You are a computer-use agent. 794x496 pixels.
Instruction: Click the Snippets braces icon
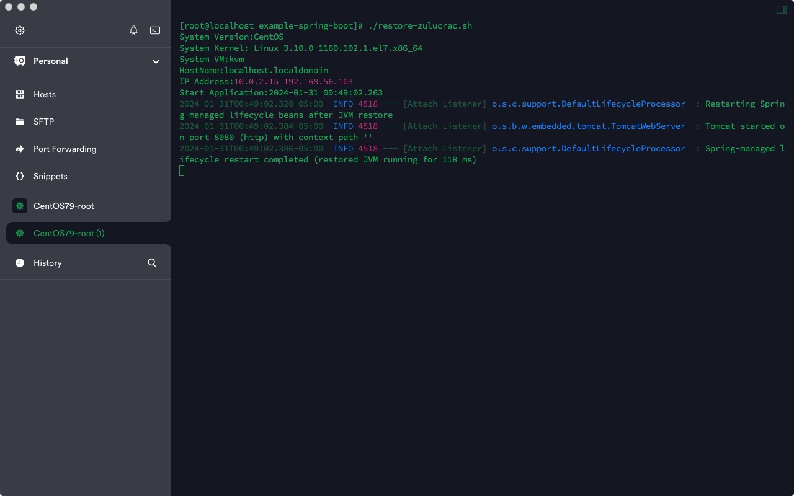[20, 176]
